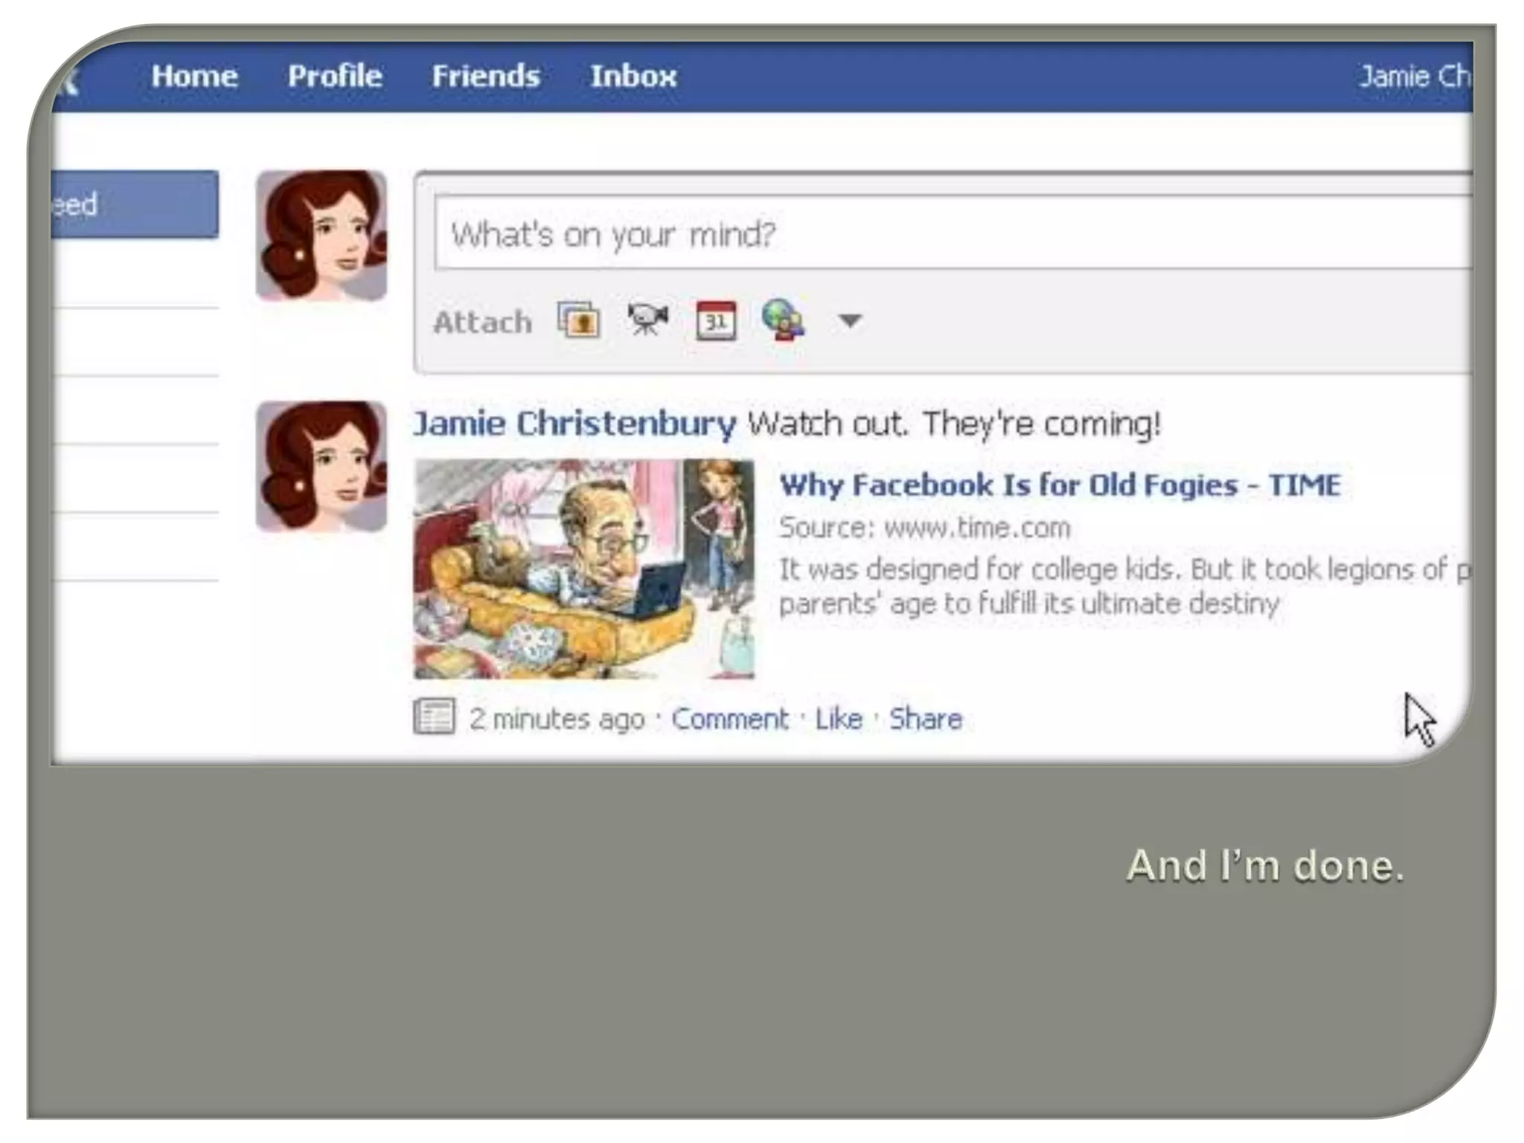Click the profile avatar beside the status box
The width and height of the screenshot is (1524, 1143).
point(321,236)
